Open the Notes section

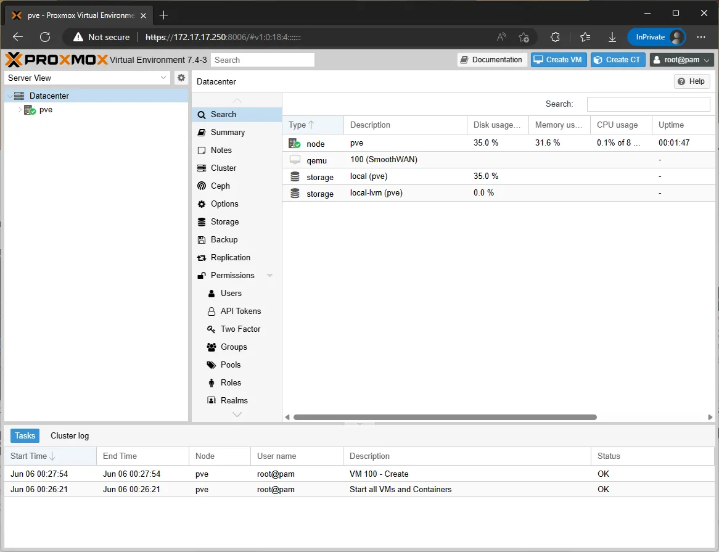[237, 150]
